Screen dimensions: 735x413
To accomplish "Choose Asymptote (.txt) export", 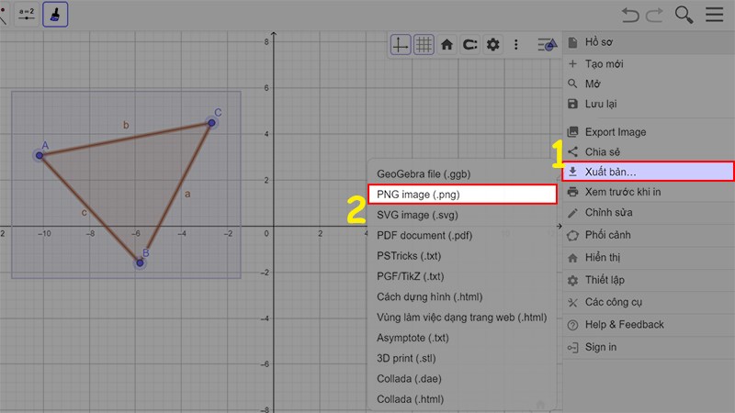I will tap(462, 338).
